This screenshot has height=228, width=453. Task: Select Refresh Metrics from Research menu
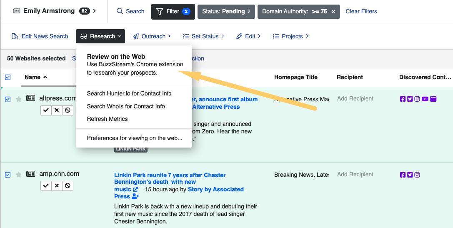tap(107, 119)
